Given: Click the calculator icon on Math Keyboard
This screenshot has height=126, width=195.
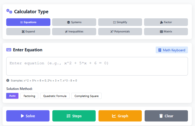Looking at the screenshot, I should 160,50.
